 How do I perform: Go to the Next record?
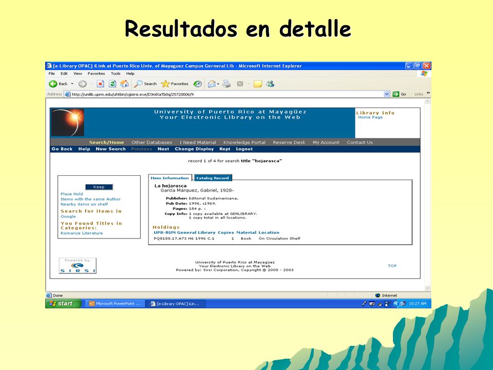point(163,149)
